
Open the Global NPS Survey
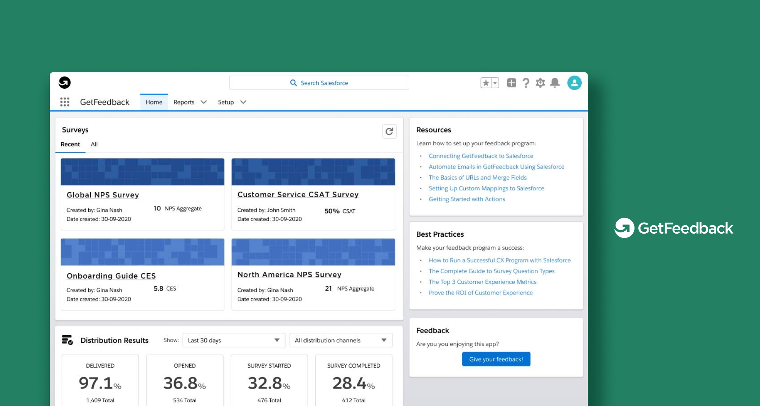pos(103,195)
